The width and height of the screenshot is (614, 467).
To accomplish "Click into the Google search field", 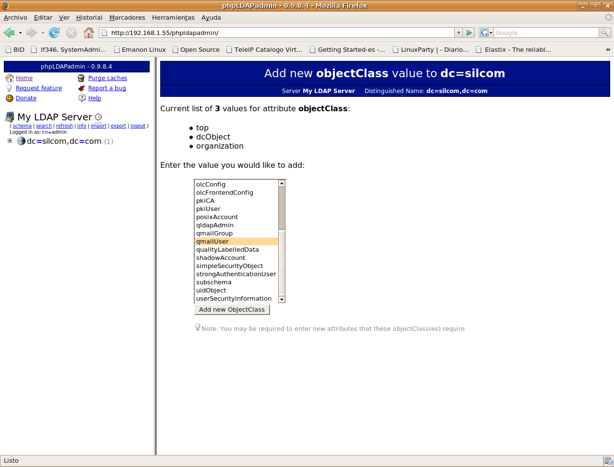I will click(x=546, y=33).
